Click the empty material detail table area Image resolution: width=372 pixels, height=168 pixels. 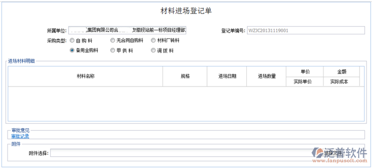[x=186, y=104]
